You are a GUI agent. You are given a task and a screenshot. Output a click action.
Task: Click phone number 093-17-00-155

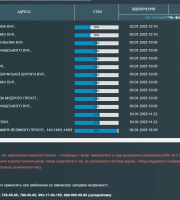tap(50, 195)
